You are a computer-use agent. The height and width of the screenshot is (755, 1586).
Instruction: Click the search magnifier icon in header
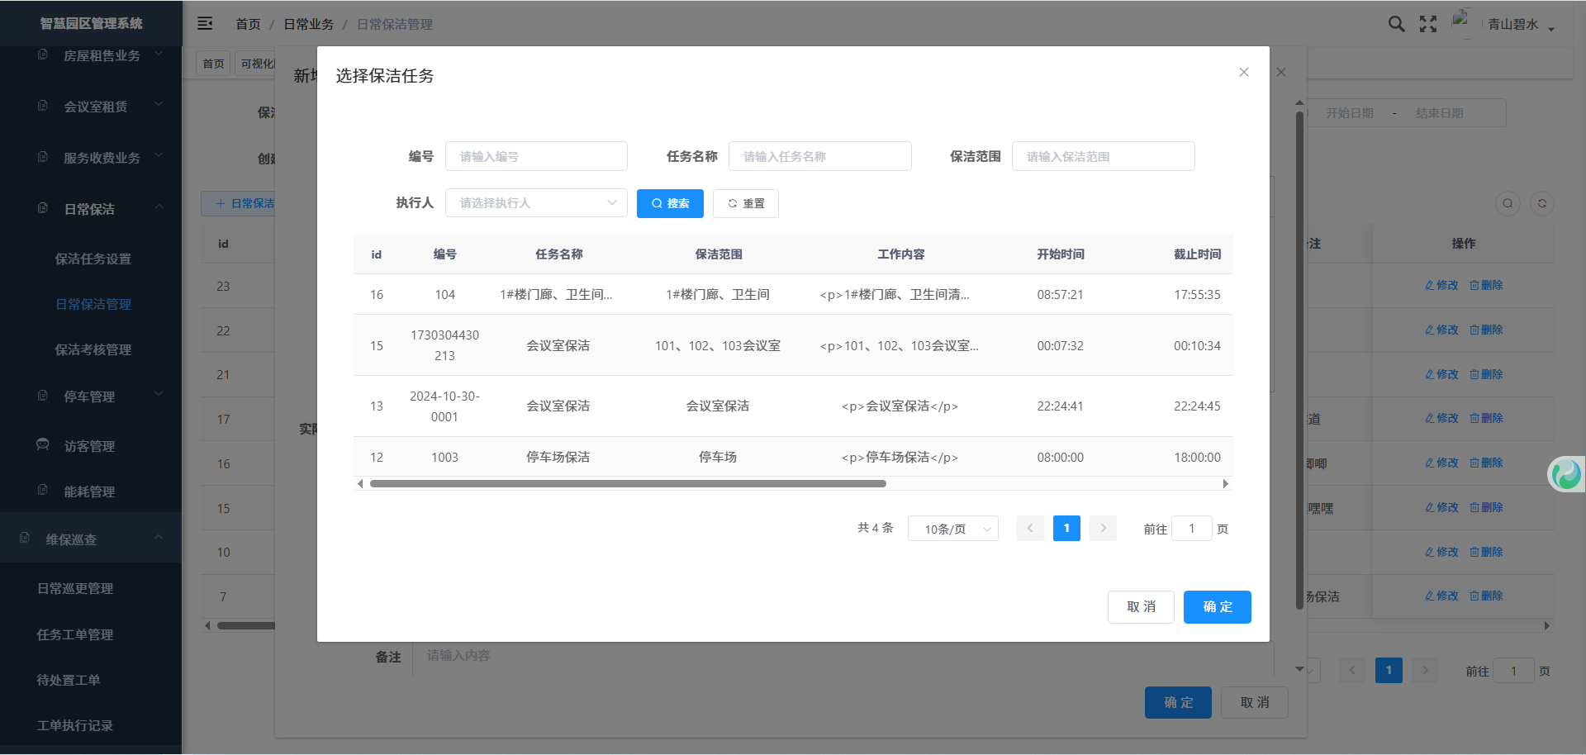point(1396,24)
